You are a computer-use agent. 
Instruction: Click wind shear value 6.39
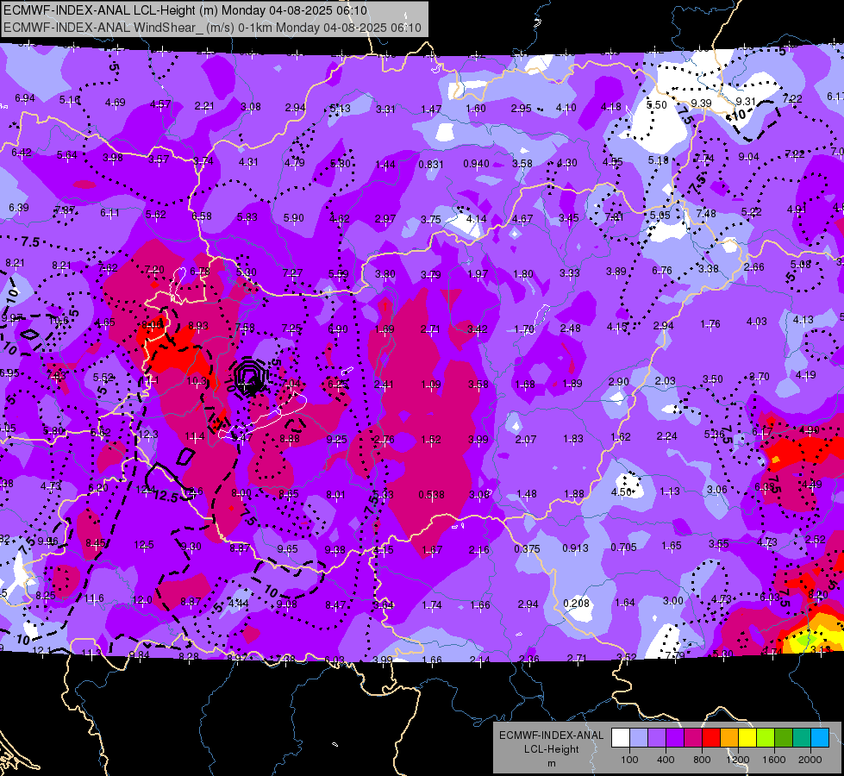pyautogui.click(x=19, y=208)
